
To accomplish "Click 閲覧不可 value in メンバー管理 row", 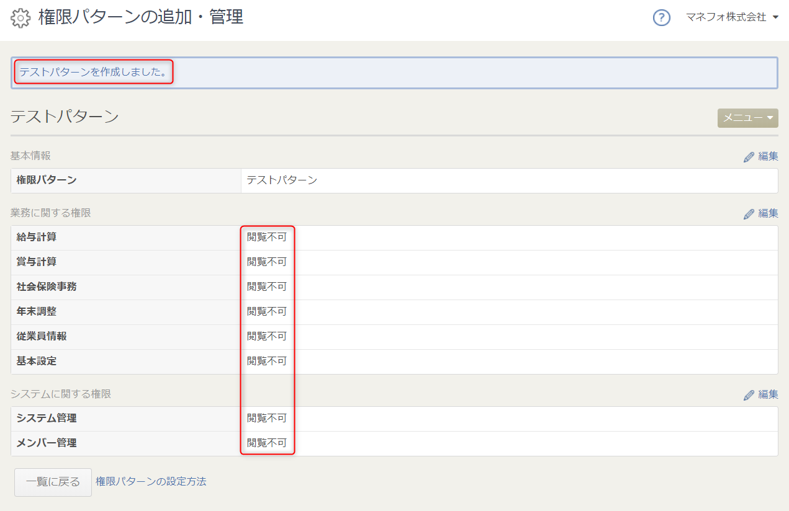I will (267, 443).
